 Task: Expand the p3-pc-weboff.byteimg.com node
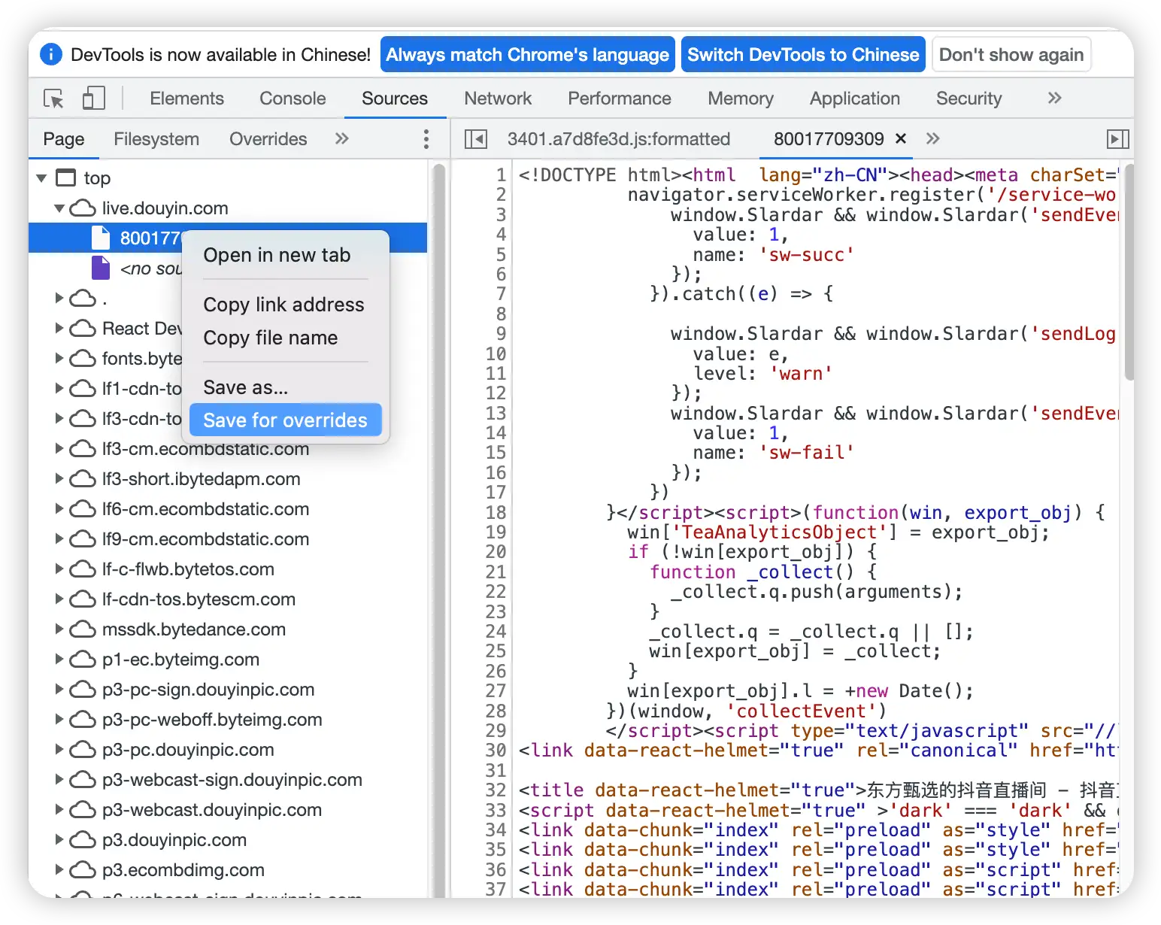click(x=59, y=720)
